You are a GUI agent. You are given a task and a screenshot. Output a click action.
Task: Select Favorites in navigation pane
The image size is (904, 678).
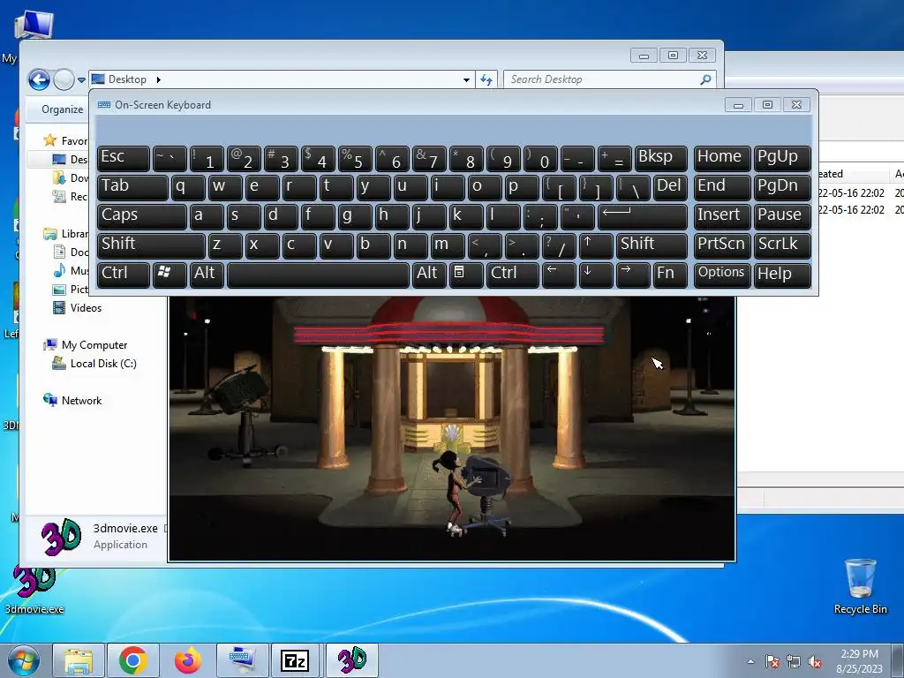point(65,140)
